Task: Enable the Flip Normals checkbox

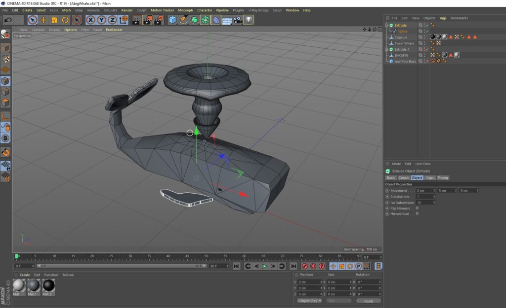Action: 418,208
